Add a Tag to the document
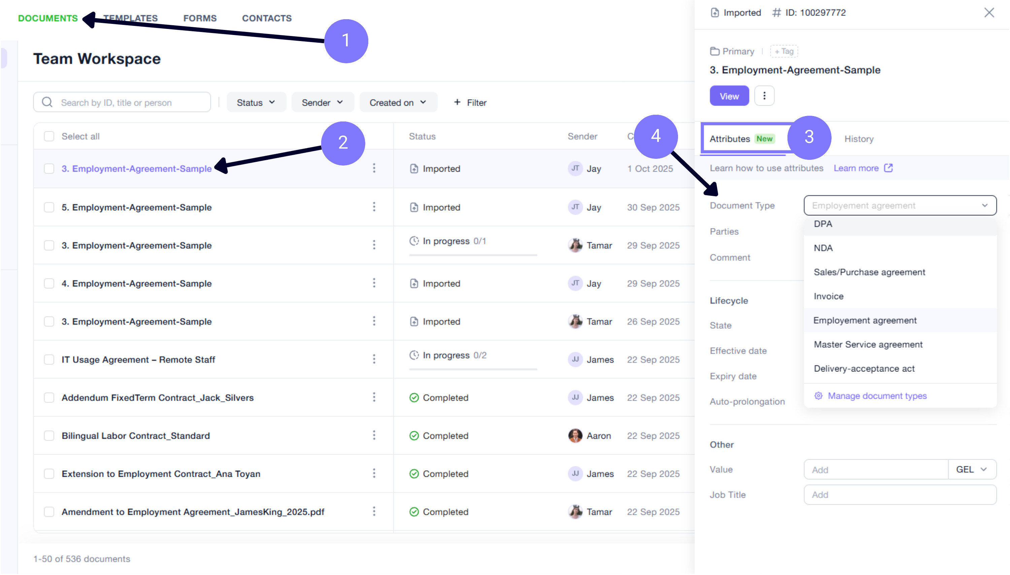This screenshot has height=575, width=1010. click(784, 51)
